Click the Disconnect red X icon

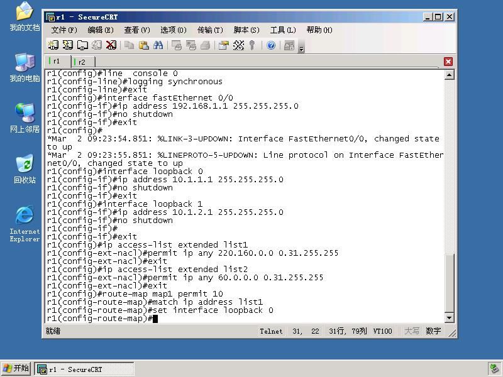(111, 45)
